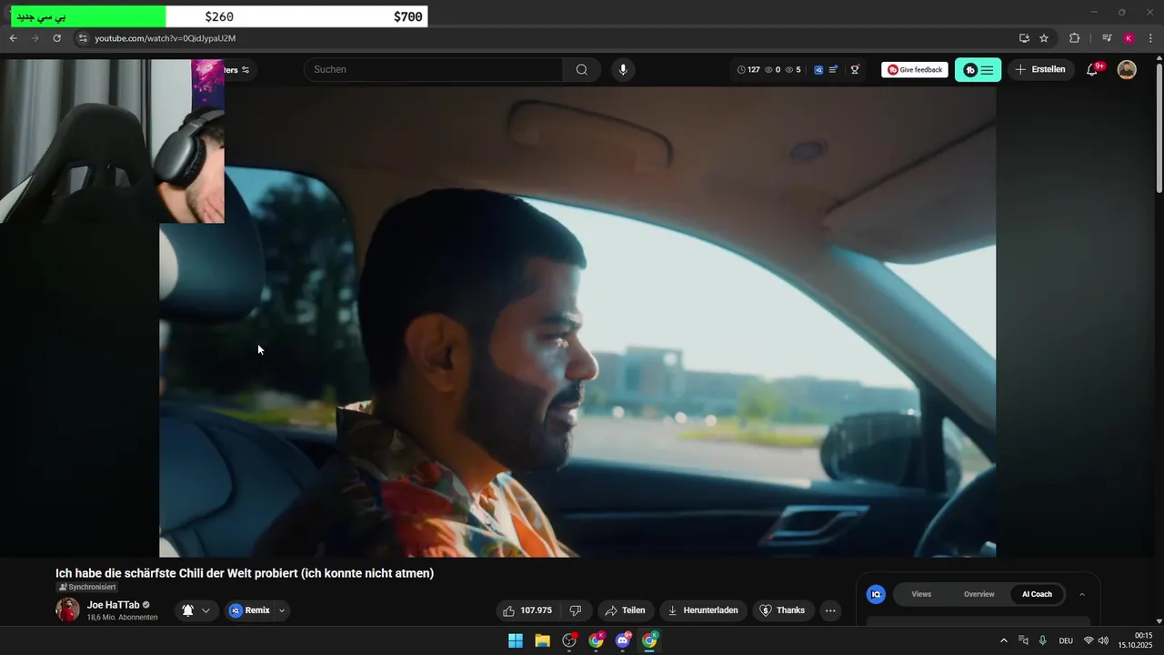The height and width of the screenshot is (655, 1164).
Task: Switch to the Overview tab
Action: coord(979,594)
